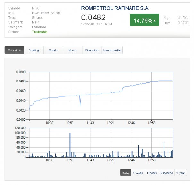This screenshot has height=185, width=194.
Task: Open the Charts tab
Action: pos(53,50)
